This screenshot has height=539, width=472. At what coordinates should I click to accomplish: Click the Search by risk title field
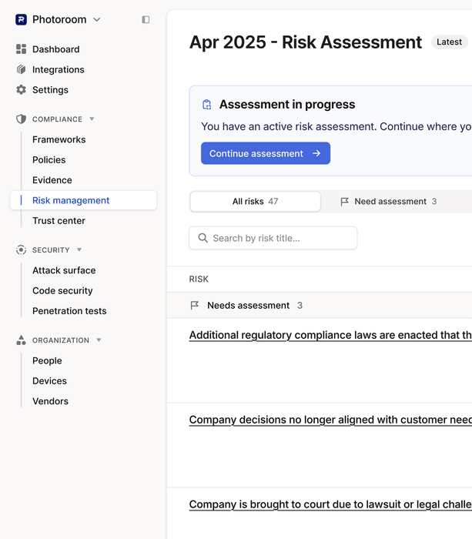tap(273, 238)
